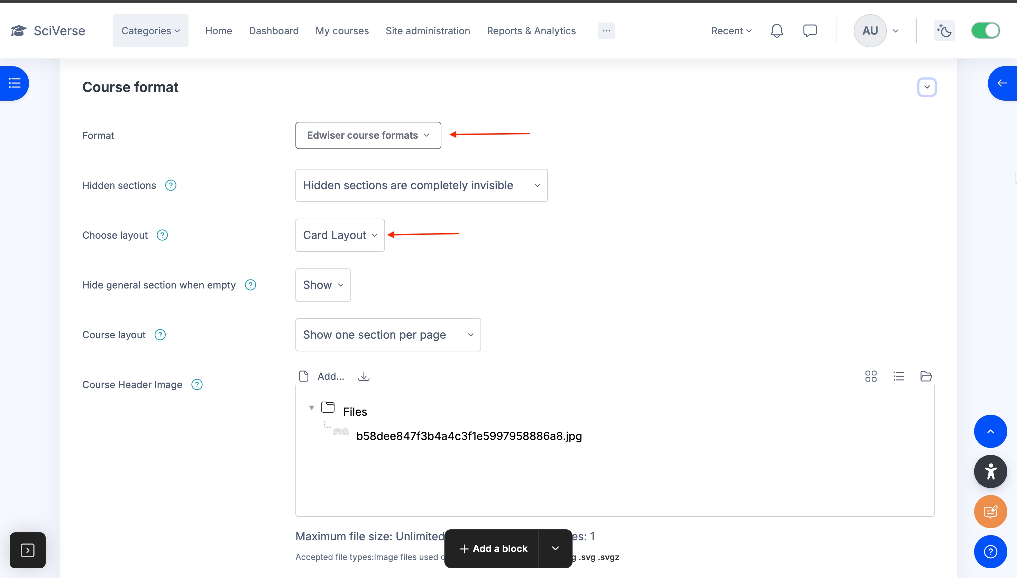The height and width of the screenshot is (578, 1017).
Task: Open the Site administration menu item
Action: 428,30
